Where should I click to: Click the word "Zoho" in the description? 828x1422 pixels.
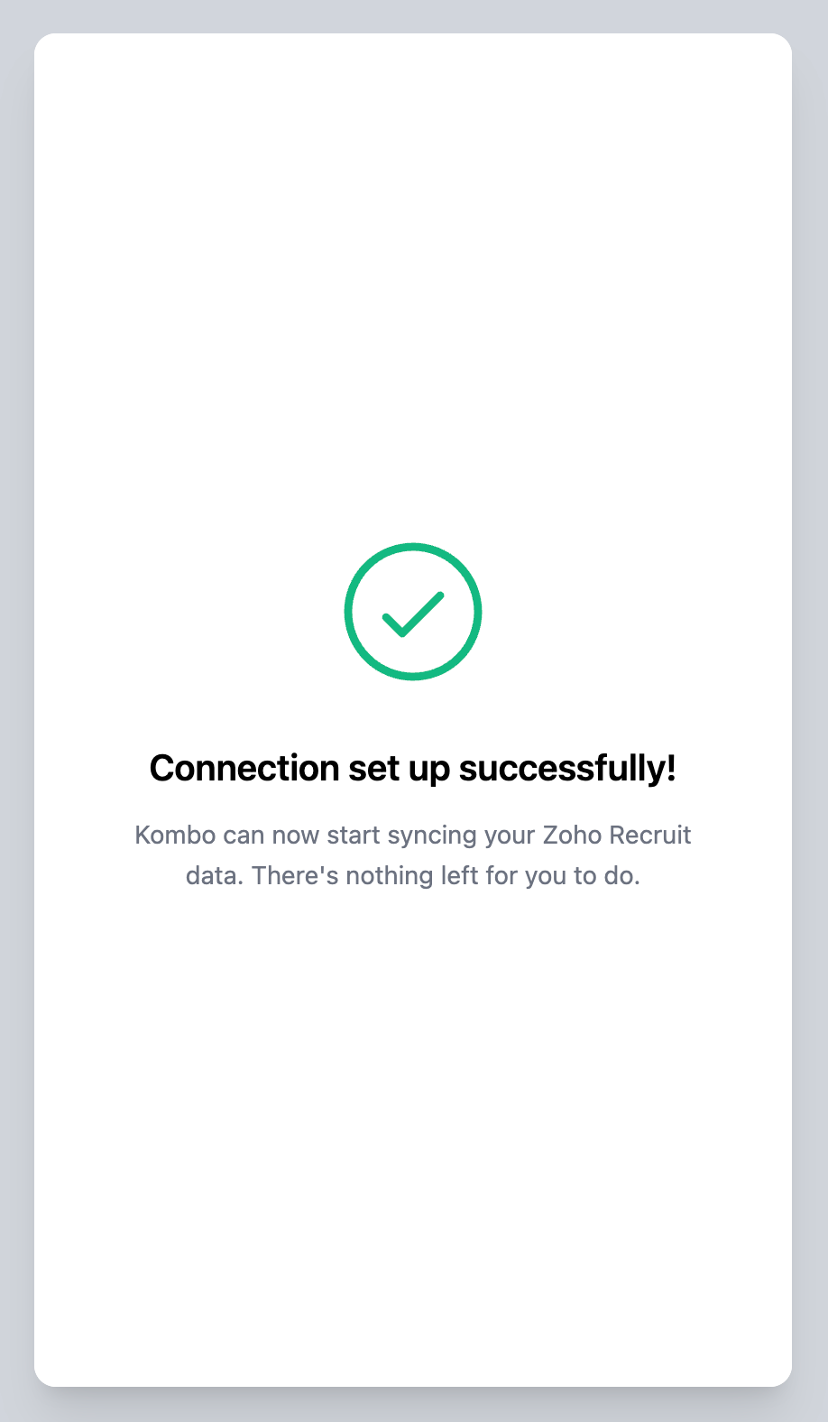[x=572, y=836]
